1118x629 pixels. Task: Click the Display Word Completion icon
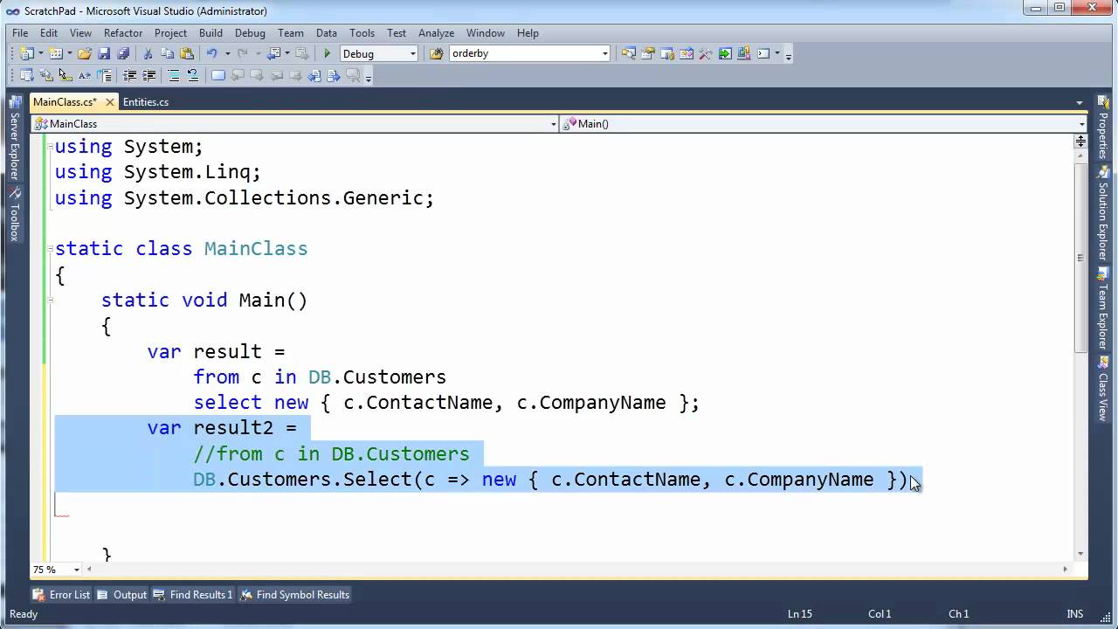pos(85,76)
